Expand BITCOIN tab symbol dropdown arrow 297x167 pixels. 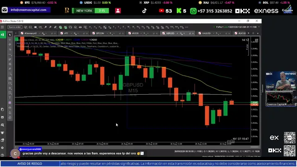(x=107, y=33)
